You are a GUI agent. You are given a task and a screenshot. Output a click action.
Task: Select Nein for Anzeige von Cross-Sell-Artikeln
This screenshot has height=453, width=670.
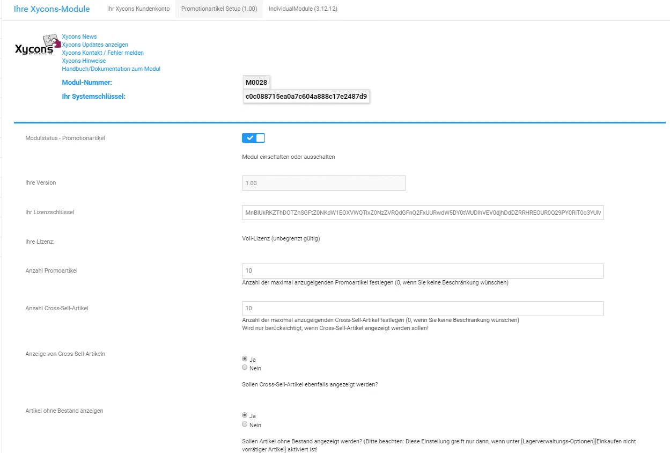tap(245, 368)
